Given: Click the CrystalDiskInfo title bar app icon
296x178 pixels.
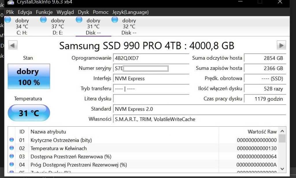Looking at the screenshot, I should pyautogui.click(x=11, y=2).
